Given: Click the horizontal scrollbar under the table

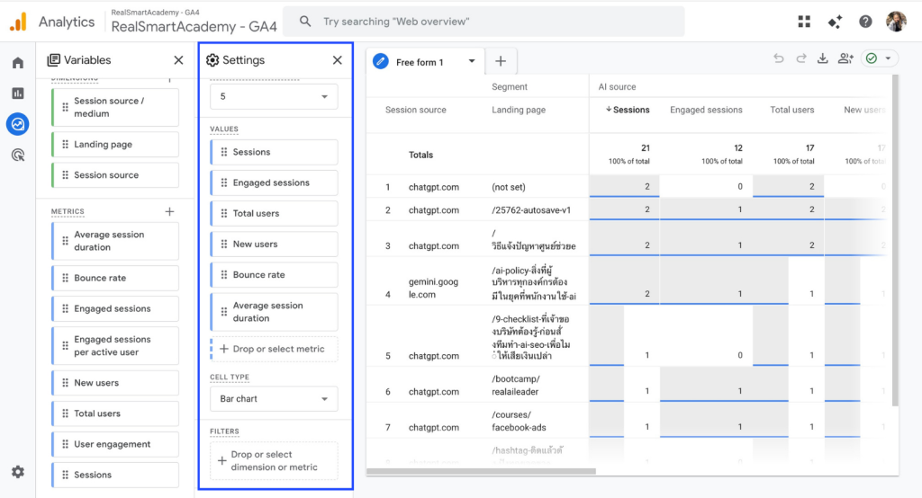Looking at the screenshot, I should (x=481, y=471).
